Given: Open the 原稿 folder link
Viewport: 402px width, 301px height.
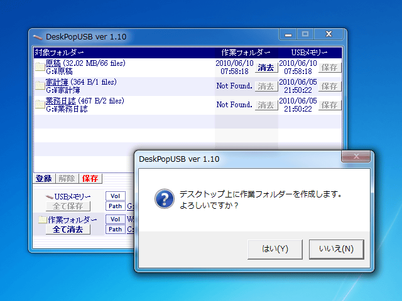Looking at the screenshot, I should (x=53, y=63).
